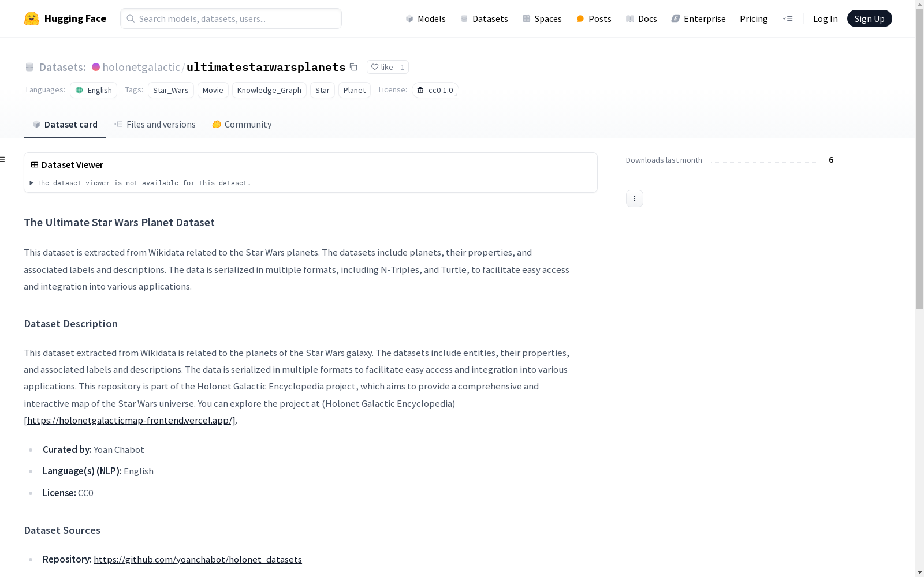This screenshot has width=924, height=577.
Task: Click the page vertical scrollbar thumb
Action: click(x=919, y=159)
